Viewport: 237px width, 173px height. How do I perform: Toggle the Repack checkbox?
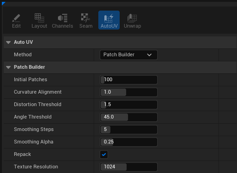(x=104, y=155)
